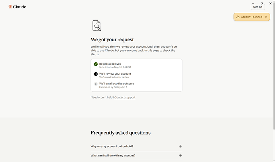
Task: Sign out of the account
Action: (x=257, y=7)
